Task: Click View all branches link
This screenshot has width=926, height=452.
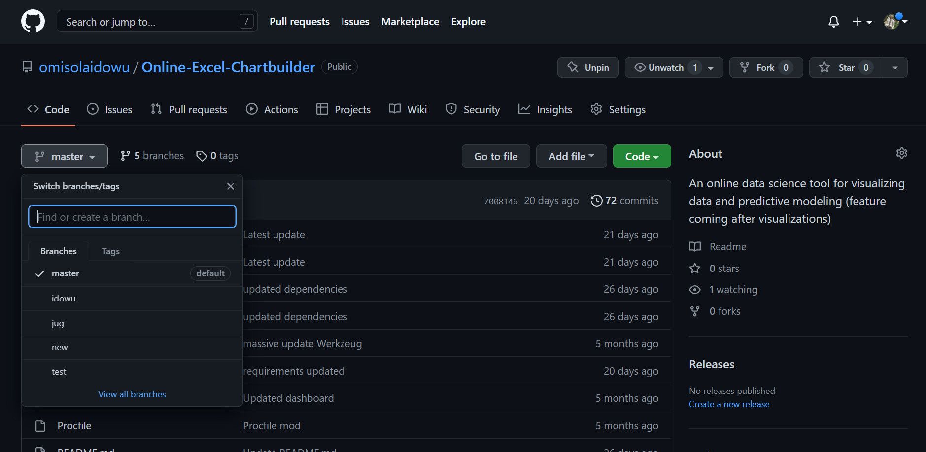Action: 132,394
